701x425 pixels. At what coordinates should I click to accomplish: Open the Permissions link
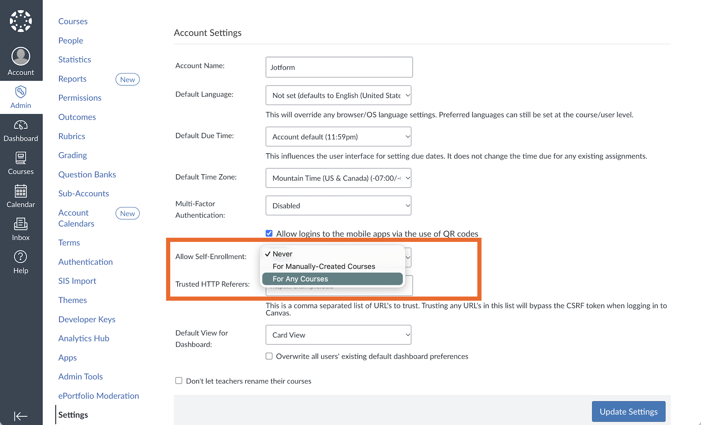click(80, 98)
